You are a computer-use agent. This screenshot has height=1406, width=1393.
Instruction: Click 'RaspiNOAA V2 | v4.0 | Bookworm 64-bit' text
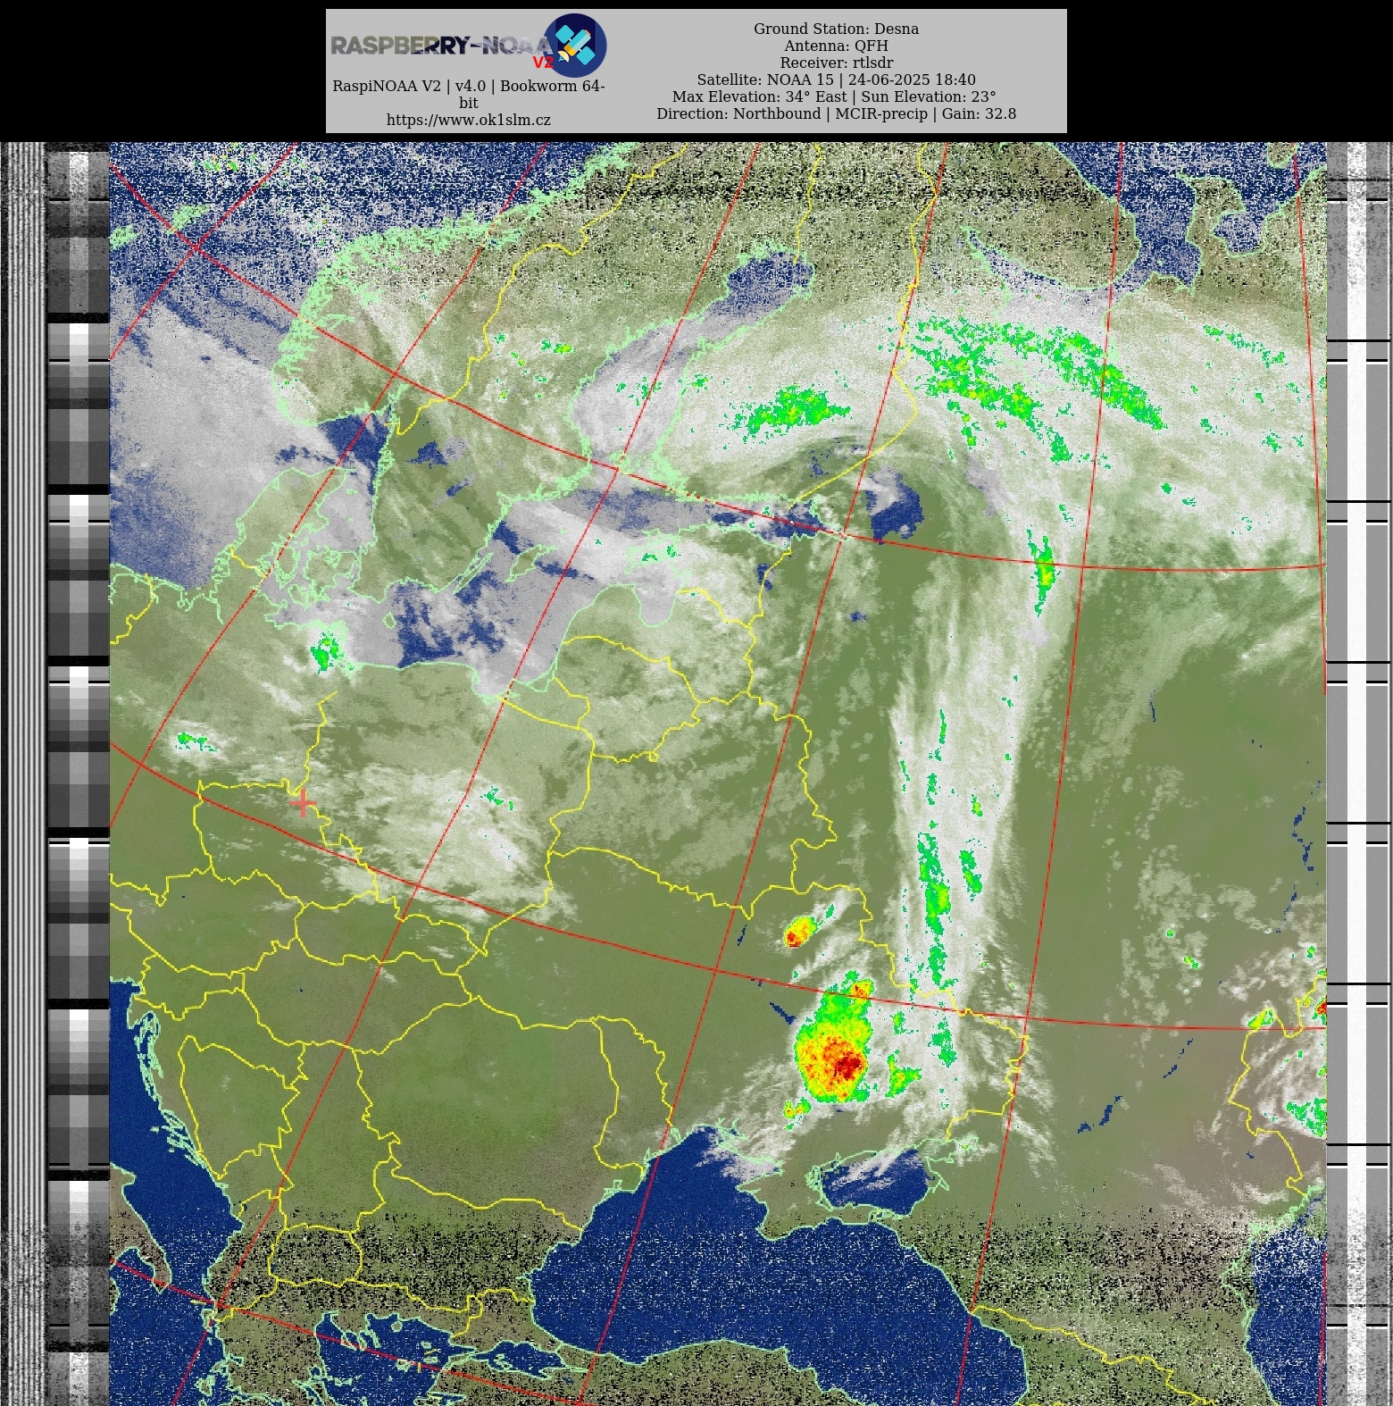(468, 94)
